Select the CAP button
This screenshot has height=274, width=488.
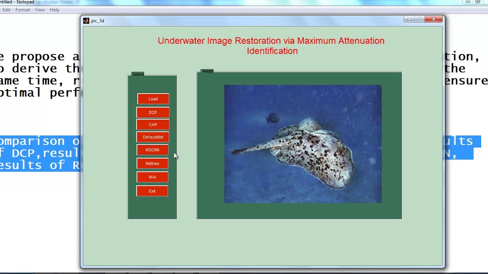coord(152,125)
